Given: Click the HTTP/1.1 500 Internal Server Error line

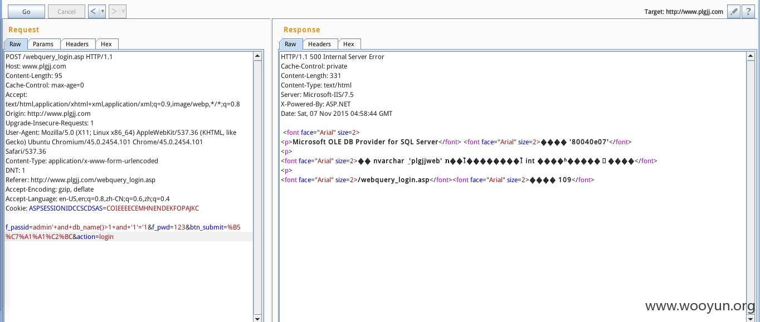Looking at the screenshot, I should (x=333, y=57).
